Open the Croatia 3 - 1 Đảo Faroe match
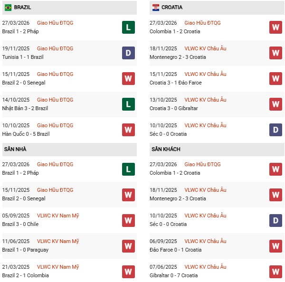 coord(177,83)
